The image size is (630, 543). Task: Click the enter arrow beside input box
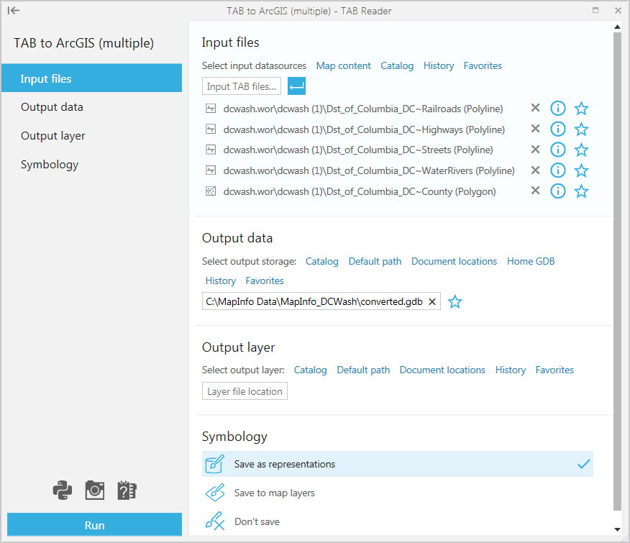point(296,86)
